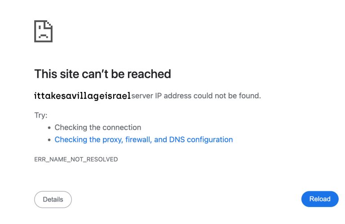
Task: Click the bullet before the proxy link
Action: point(49,140)
